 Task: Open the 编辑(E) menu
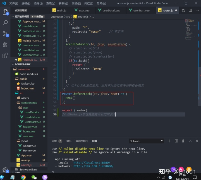[26, 3]
